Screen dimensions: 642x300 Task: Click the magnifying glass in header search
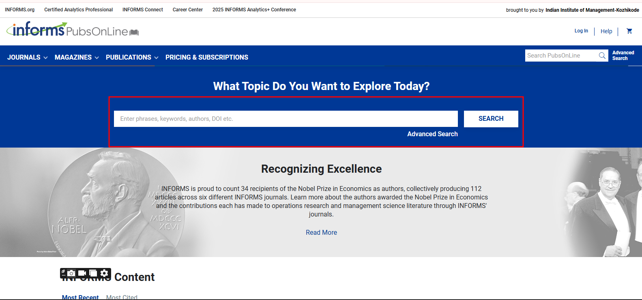(602, 56)
